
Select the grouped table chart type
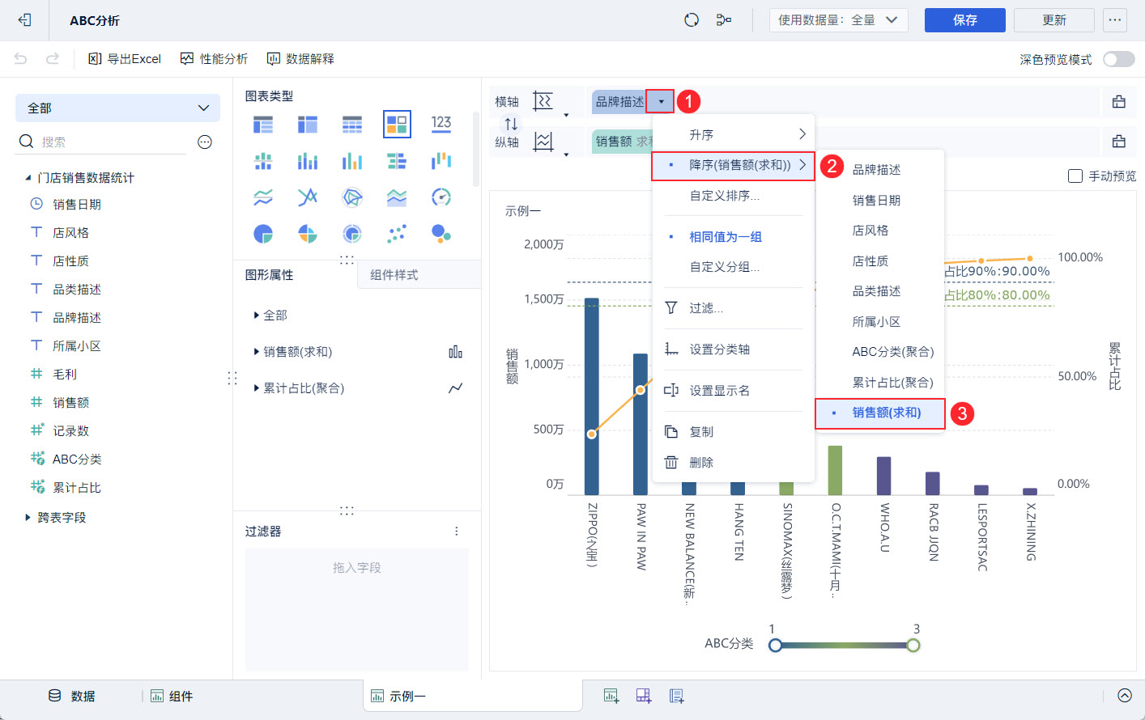[x=263, y=124]
